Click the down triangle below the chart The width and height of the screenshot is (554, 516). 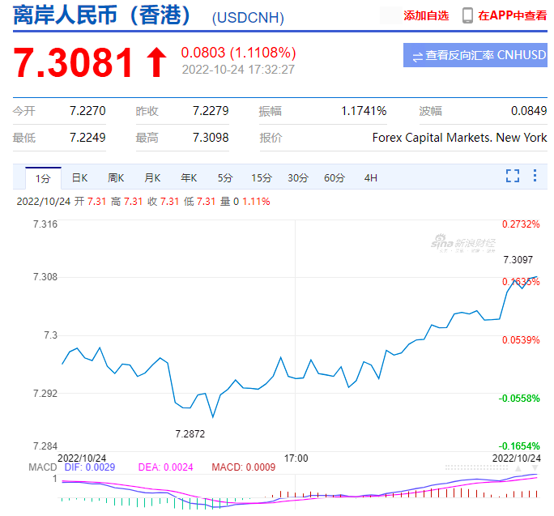[535, 468]
